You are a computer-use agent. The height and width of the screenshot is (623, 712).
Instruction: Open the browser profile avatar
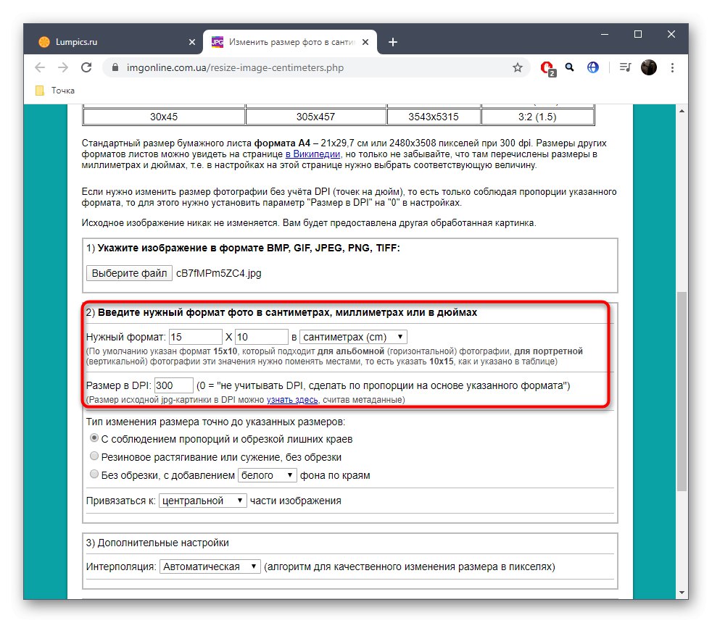tap(647, 67)
